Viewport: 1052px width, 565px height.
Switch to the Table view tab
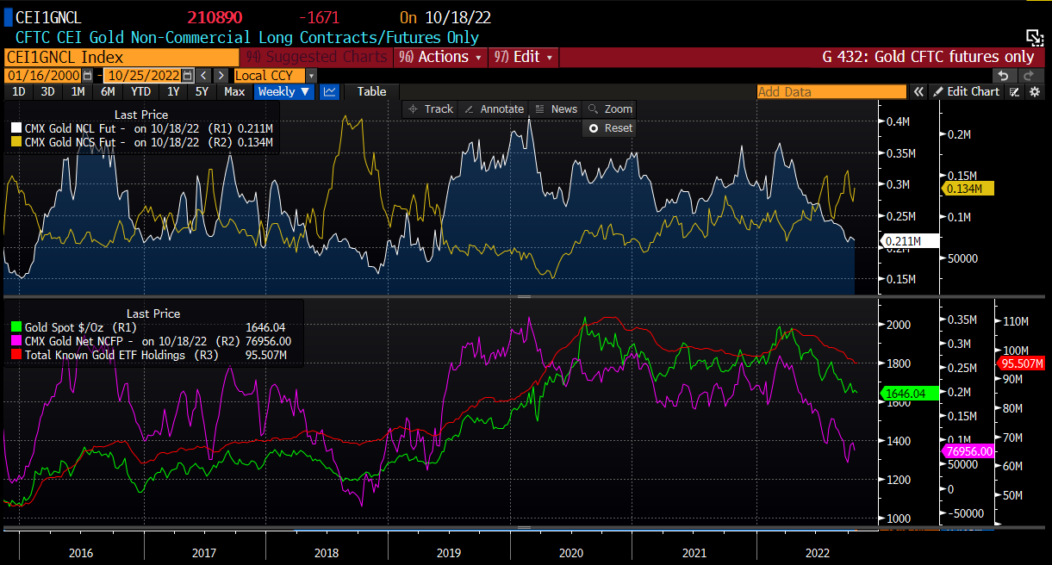(371, 91)
